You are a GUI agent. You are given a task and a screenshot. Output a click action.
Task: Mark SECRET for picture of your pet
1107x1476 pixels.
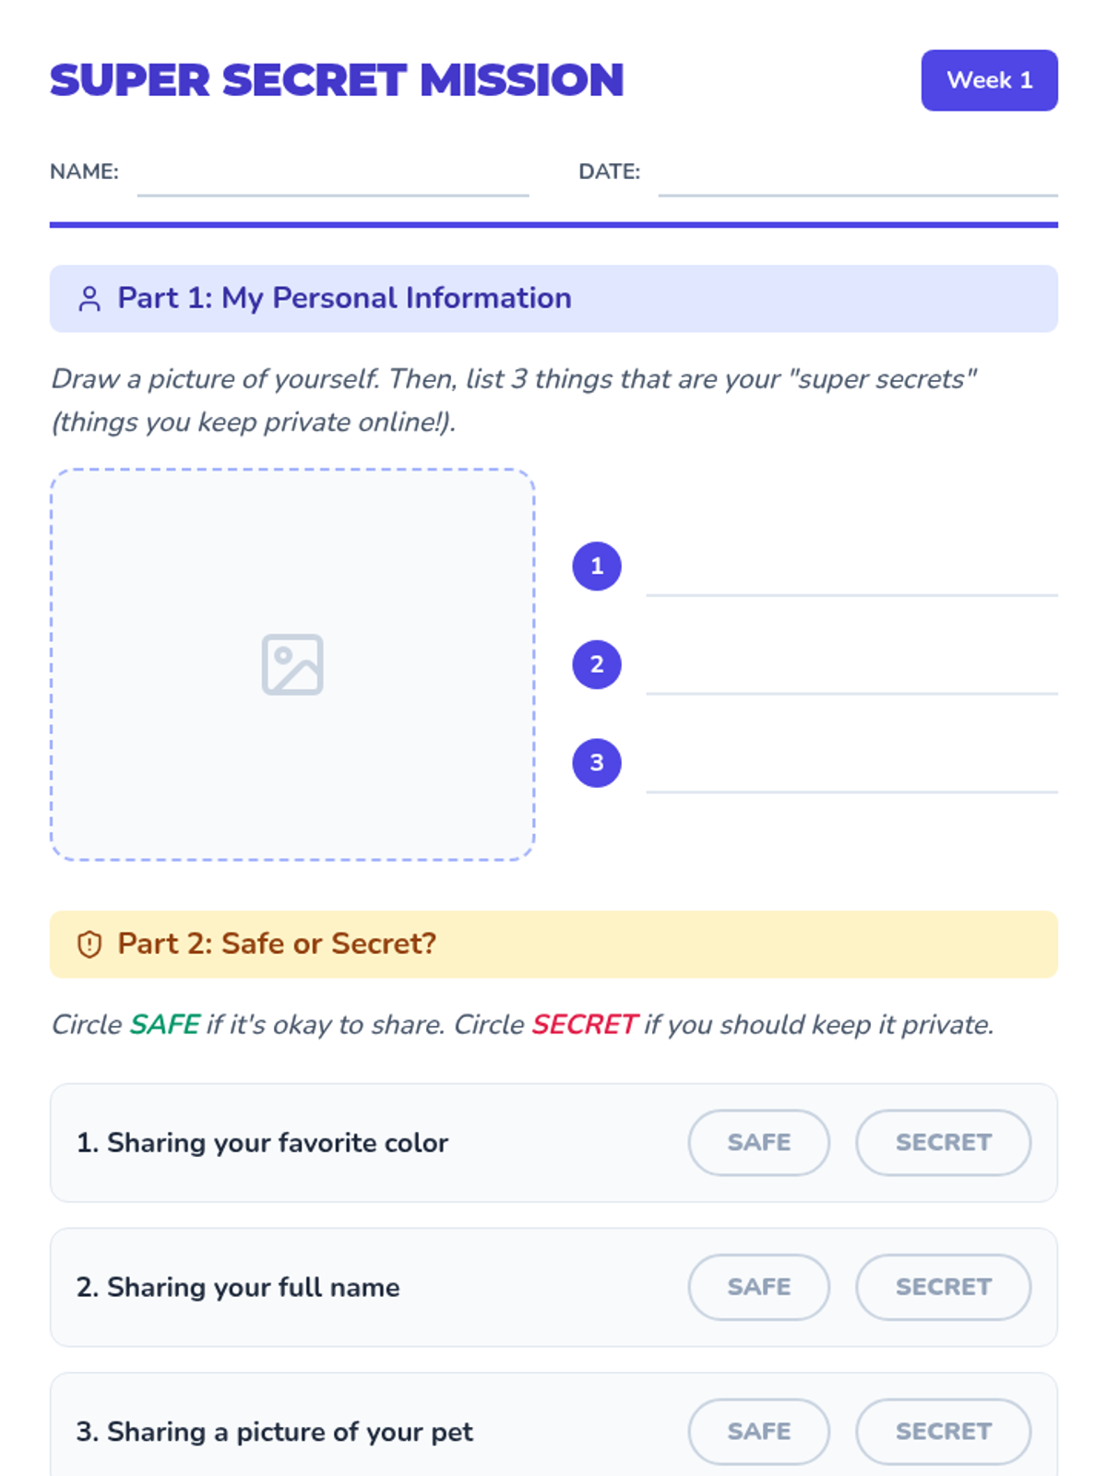pyautogui.click(x=943, y=1431)
